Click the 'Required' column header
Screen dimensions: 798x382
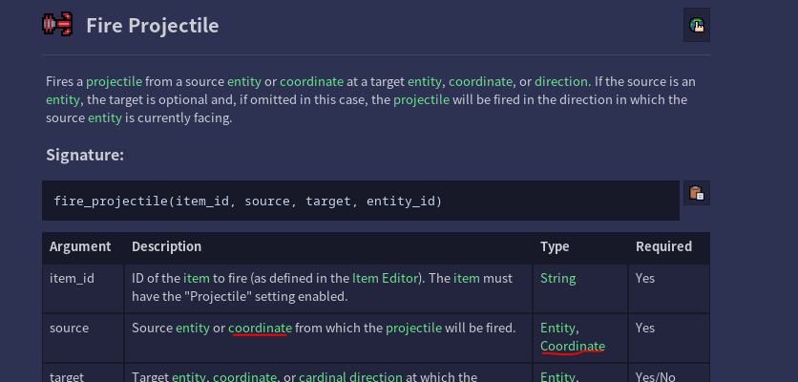[x=663, y=246]
